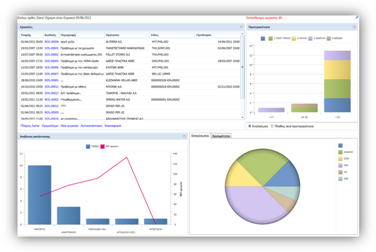The image size is (376, 252).
Task: Maximize the Εργασίες panel
Action: [241, 27]
